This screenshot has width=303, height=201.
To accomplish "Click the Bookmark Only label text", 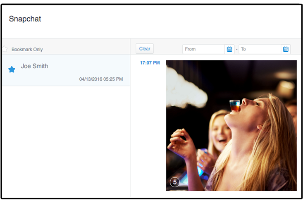I will tap(27, 50).
